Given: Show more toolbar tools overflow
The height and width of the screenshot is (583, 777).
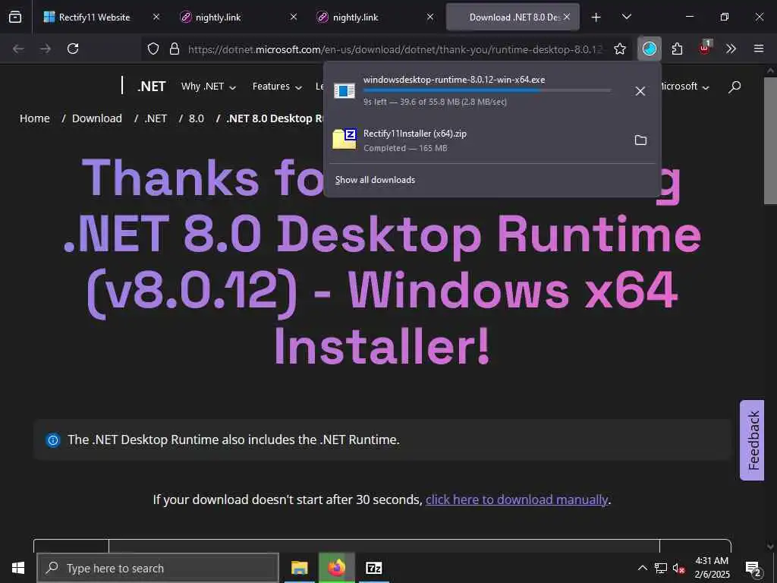Looking at the screenshot, I should (731, 49).
